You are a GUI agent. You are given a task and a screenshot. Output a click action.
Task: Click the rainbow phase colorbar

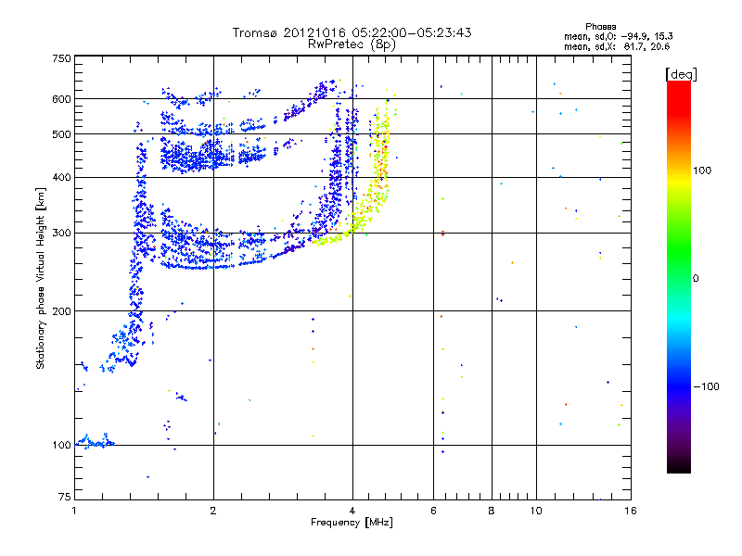point(679,276)
